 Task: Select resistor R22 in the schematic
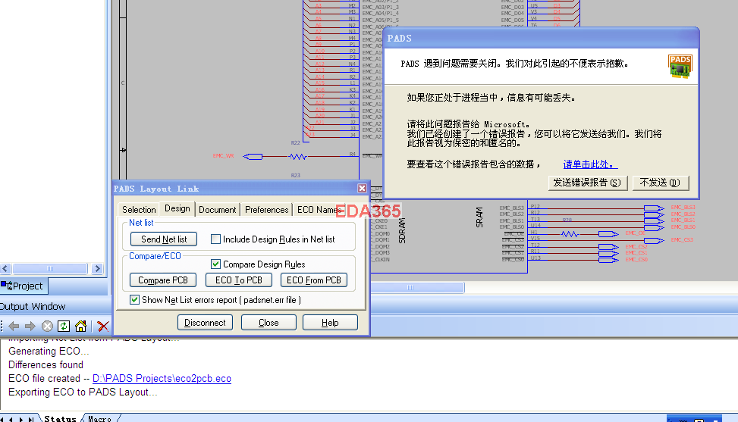click(297, 157)
